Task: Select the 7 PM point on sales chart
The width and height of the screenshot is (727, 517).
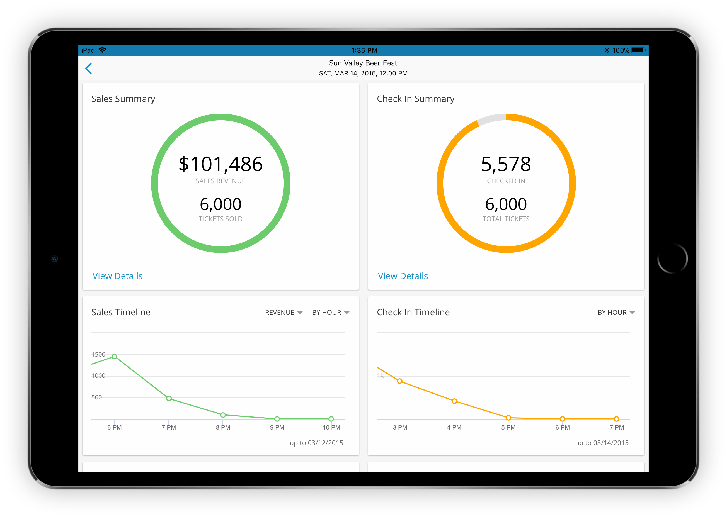Action: pyautogui.click(x=169, y=398)
